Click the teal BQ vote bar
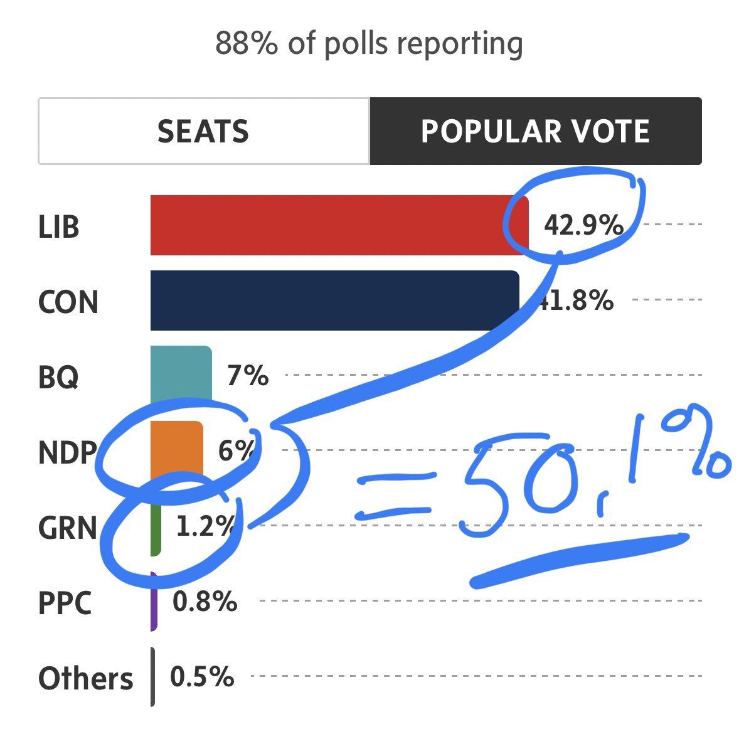The width and height of the screenshot is (739, 734). 181,375
